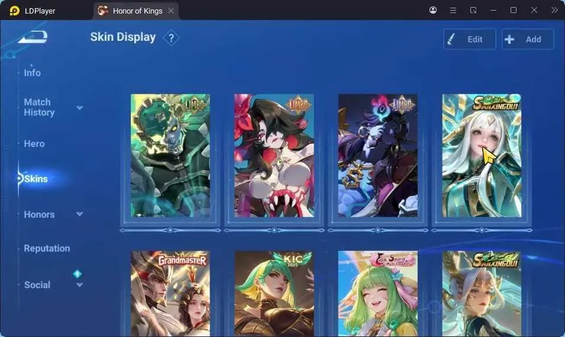The height and width of the screenshot is (337, 565).
Task: Click the Add button
Action: click(528, 39)
